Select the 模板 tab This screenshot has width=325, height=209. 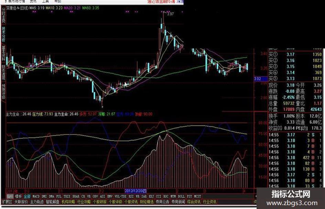tap(18, 196)
